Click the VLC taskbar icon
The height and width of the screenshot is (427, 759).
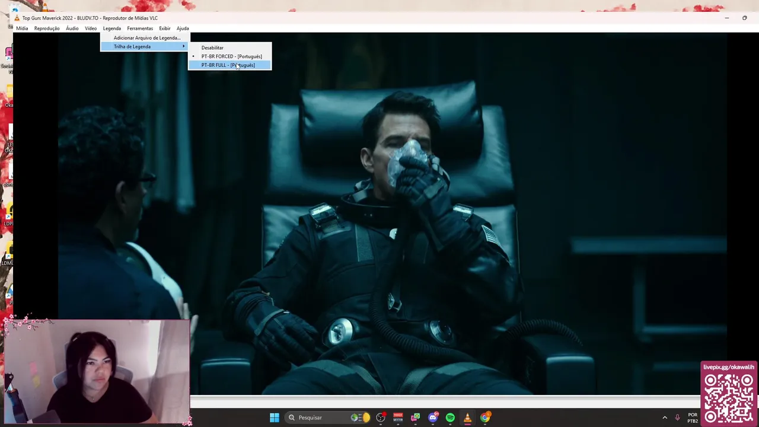[x=467, y=418]
